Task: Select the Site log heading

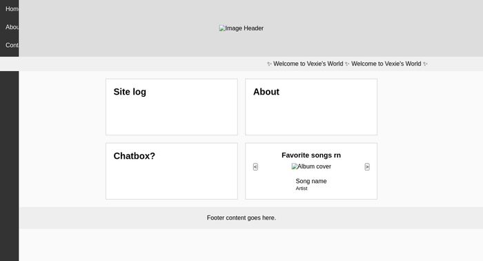Action: click(130, 92)
